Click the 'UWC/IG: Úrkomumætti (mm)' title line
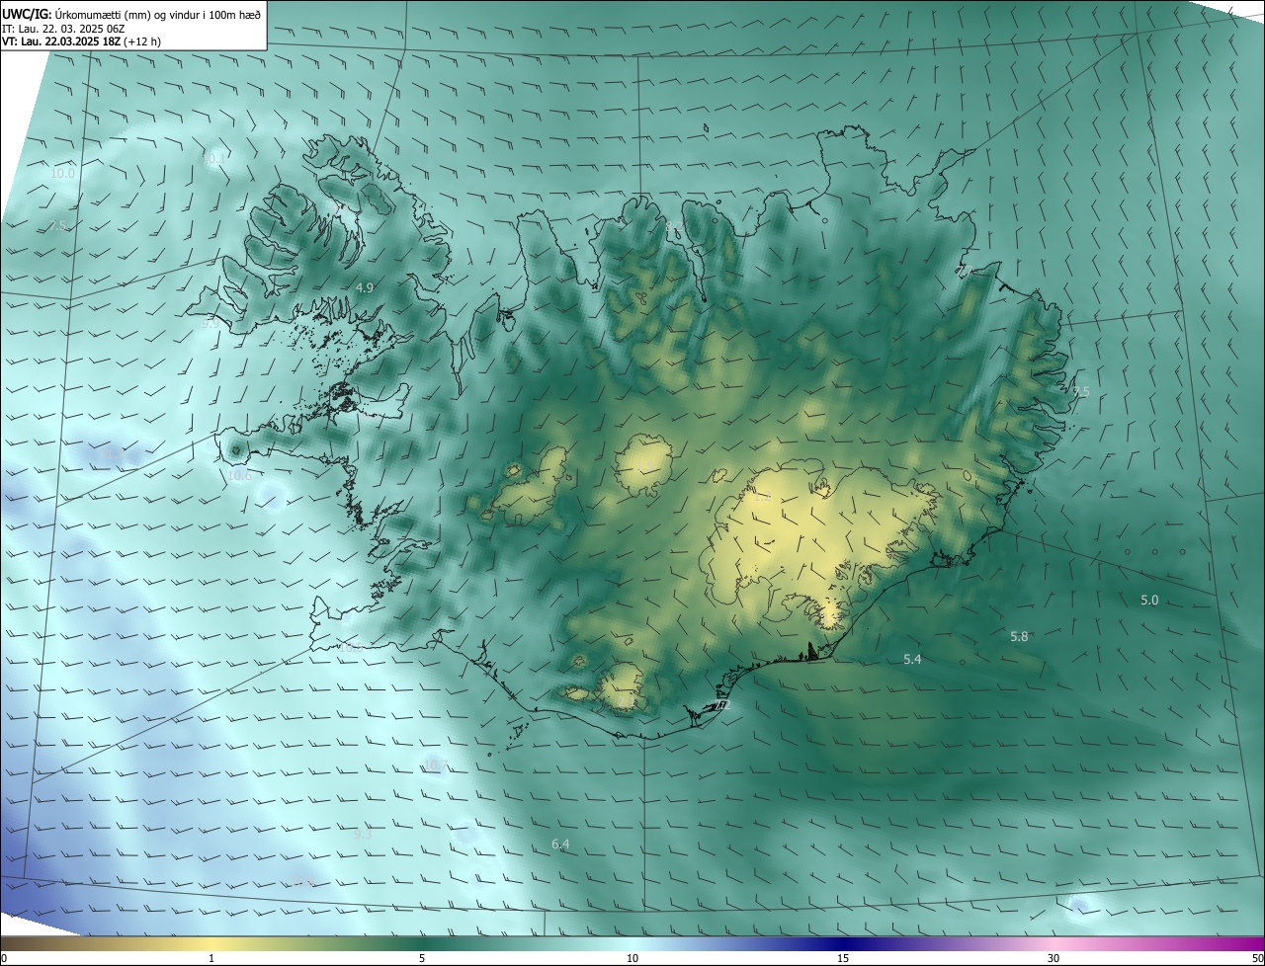 click(x=131, y=14)
